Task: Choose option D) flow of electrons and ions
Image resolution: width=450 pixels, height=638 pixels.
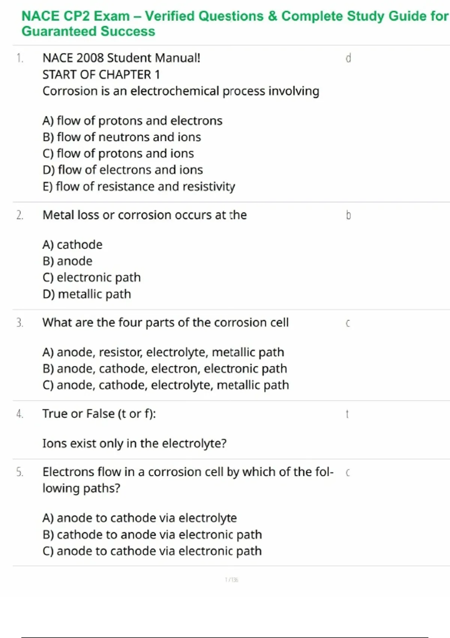Action: coord(123,170)
